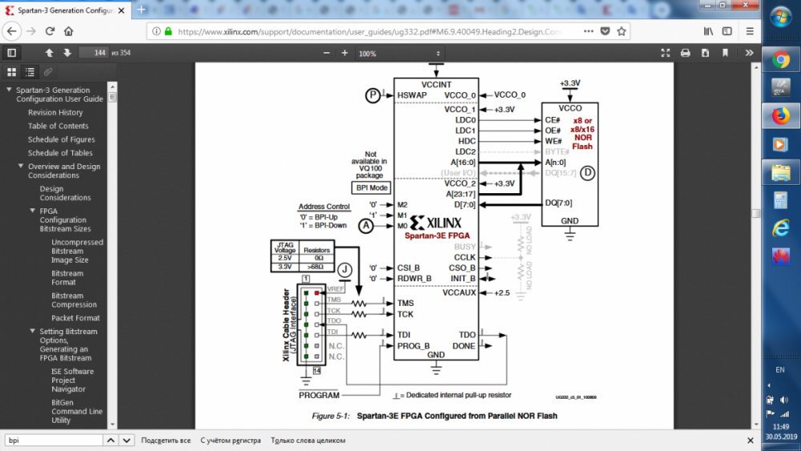Toggle Подсветить все highlight option
Viewport: 801px width, 451px height.
pyautogui.click(x=166, y=441)
